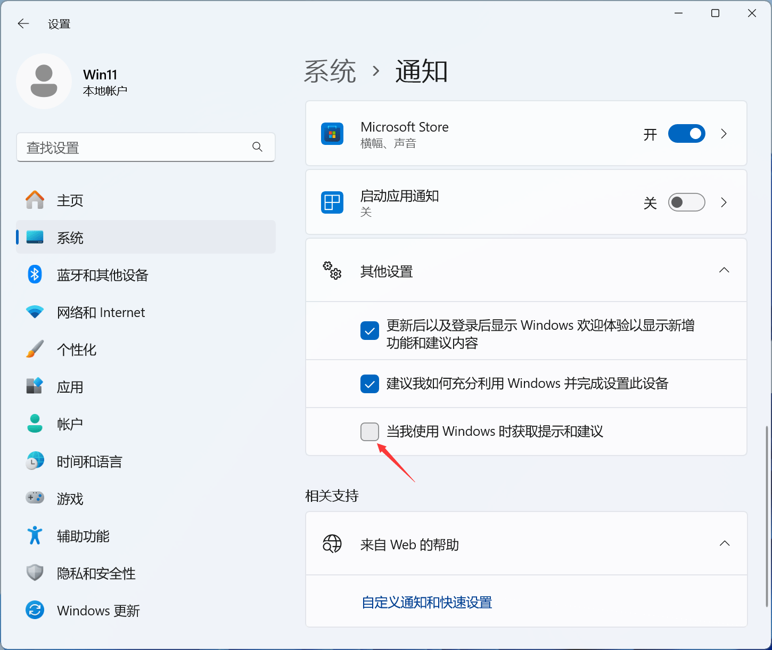Click the search magnifier icon
Image resolution: width=772 pixels, height=650 pixels.
257,147
